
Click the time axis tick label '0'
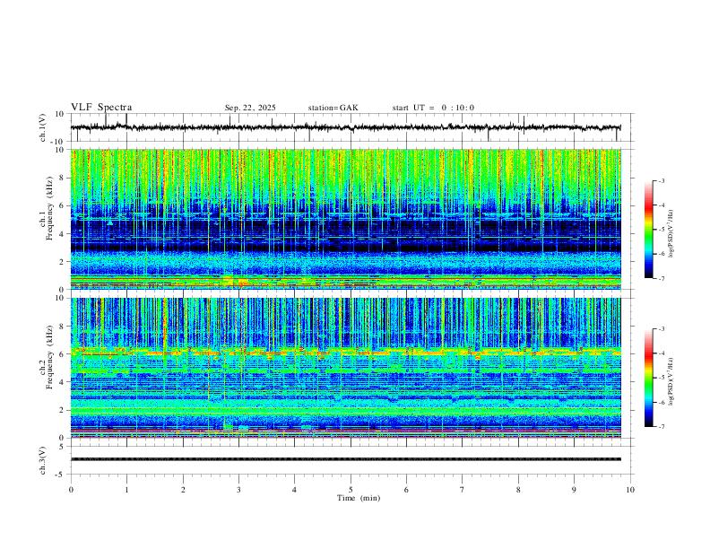71,490
